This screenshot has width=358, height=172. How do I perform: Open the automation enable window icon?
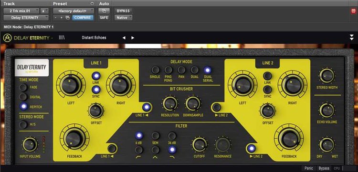click(104, 10)
